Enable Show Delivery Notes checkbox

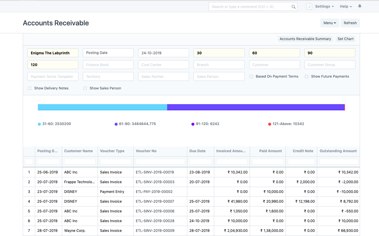(30, 88)
